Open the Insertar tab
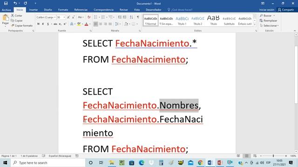This screenshot has height=167, width=298. [34, 10]
